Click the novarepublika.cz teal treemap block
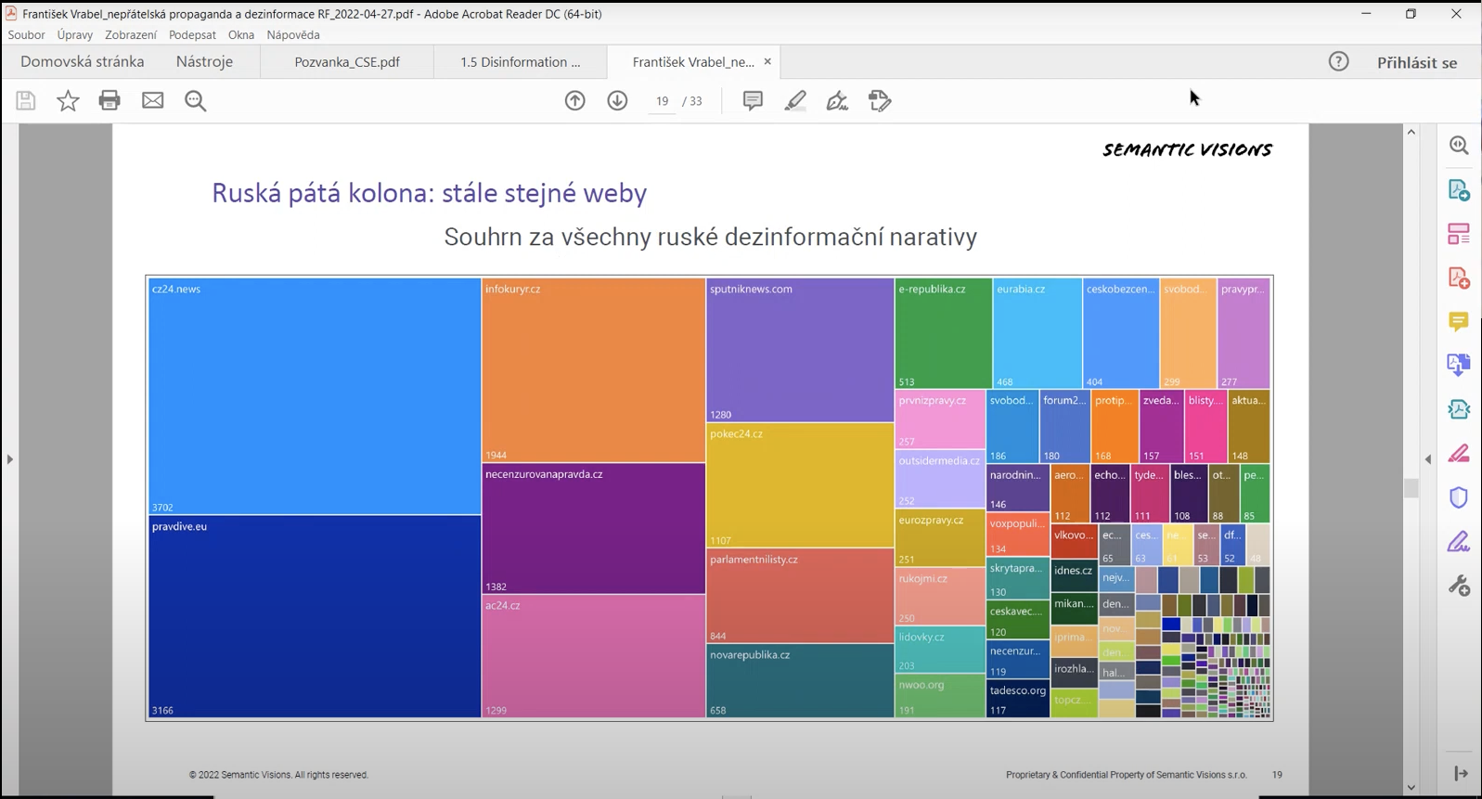The width and height of the screenshot is (1482, 799). click(800, 681)
